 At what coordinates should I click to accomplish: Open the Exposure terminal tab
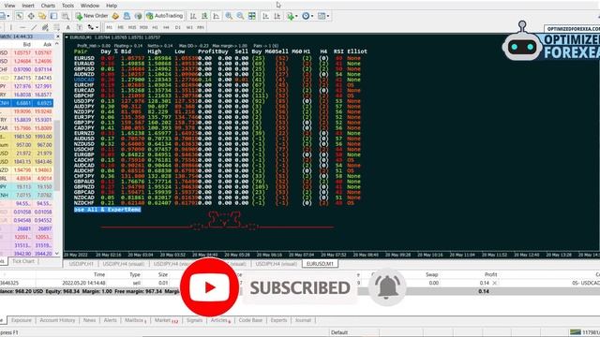click(22, 320)
